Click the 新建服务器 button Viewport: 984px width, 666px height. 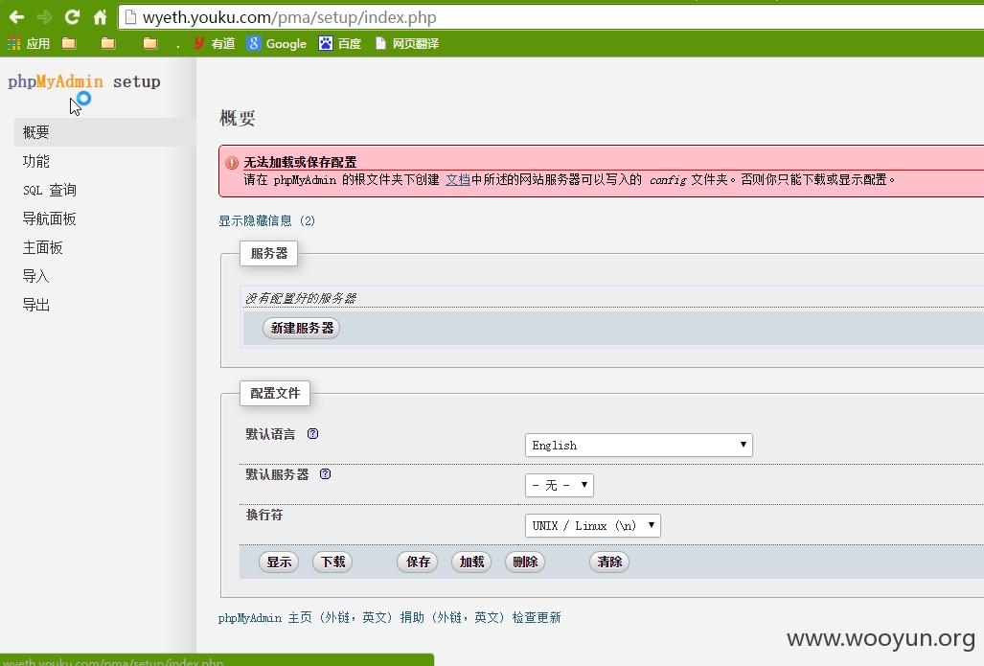coord(302,329)
